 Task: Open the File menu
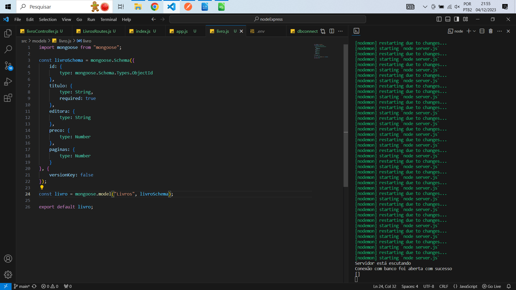(x=18, y=19)
